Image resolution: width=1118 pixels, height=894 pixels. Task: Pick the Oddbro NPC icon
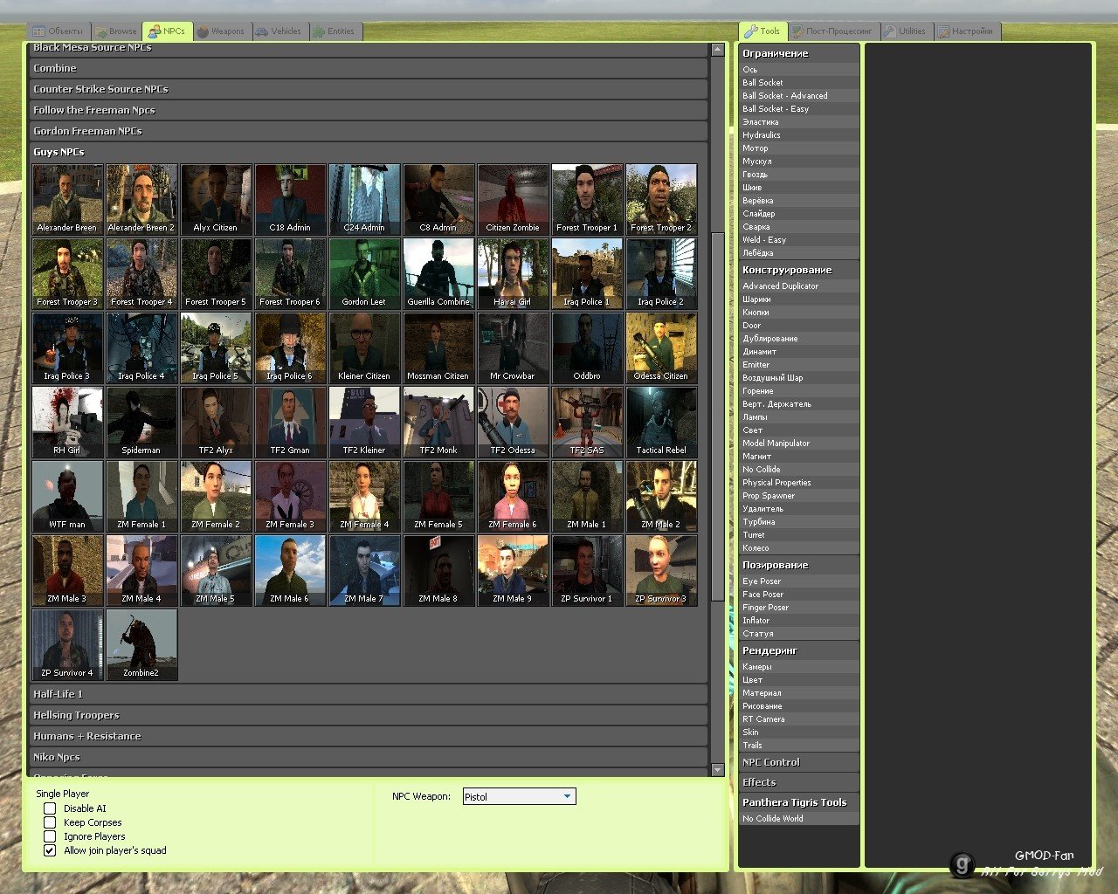click(587, 348)
